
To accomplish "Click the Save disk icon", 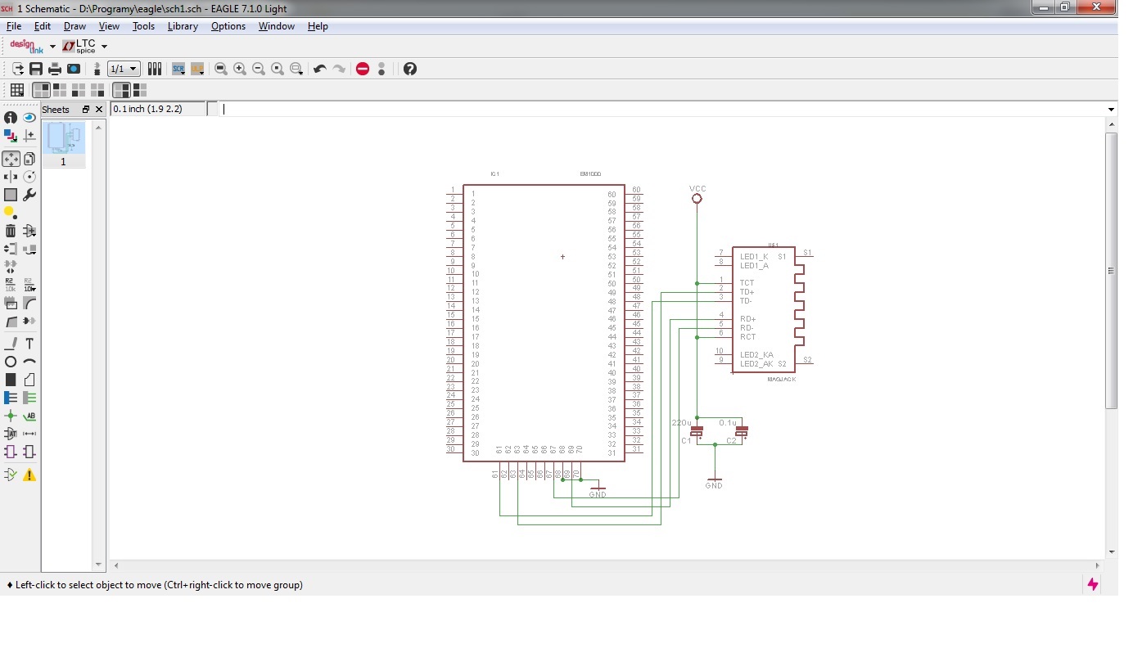I will (x=36, y=69).
